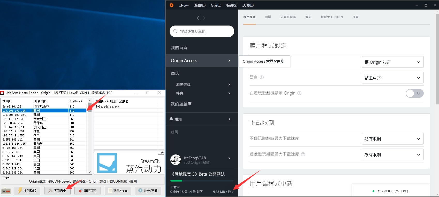The height and width of the screenshot is (197, 439).
Task: Switch to the 遊戲中 ORIGIN tab
Action: click(332, 17)
